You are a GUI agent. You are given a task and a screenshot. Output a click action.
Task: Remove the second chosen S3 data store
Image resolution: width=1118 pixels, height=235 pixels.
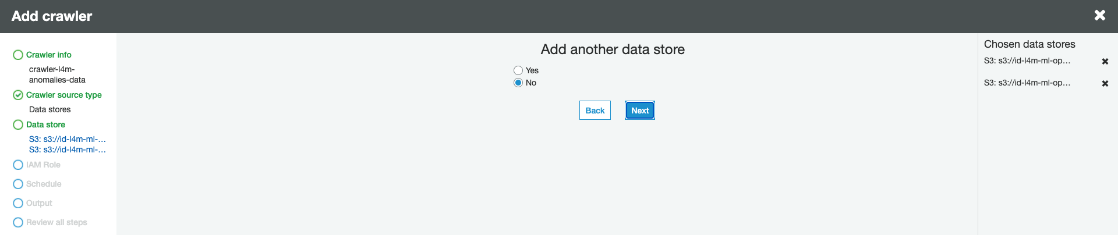click(1105, 83)
